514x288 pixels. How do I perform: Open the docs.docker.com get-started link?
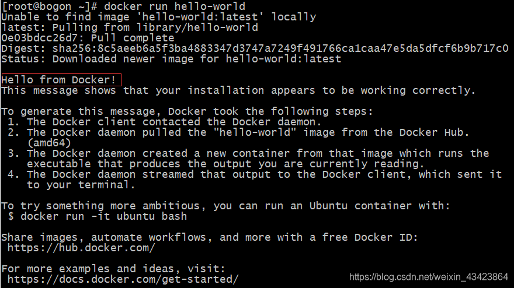click(123, 279)
